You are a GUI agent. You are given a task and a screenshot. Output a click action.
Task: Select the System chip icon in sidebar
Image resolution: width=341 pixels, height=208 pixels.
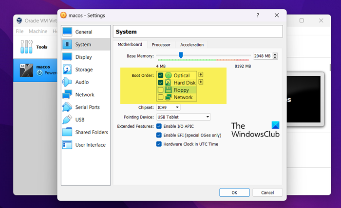[67, 44]
